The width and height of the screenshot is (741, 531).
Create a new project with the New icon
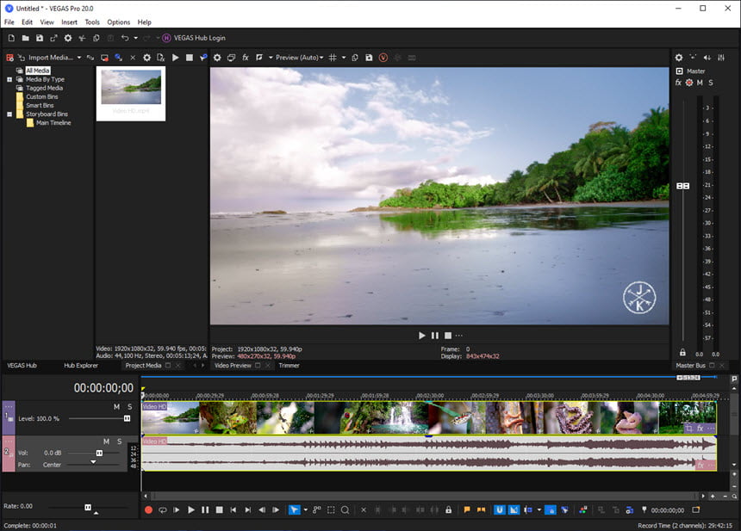click(x=11, y=38)
